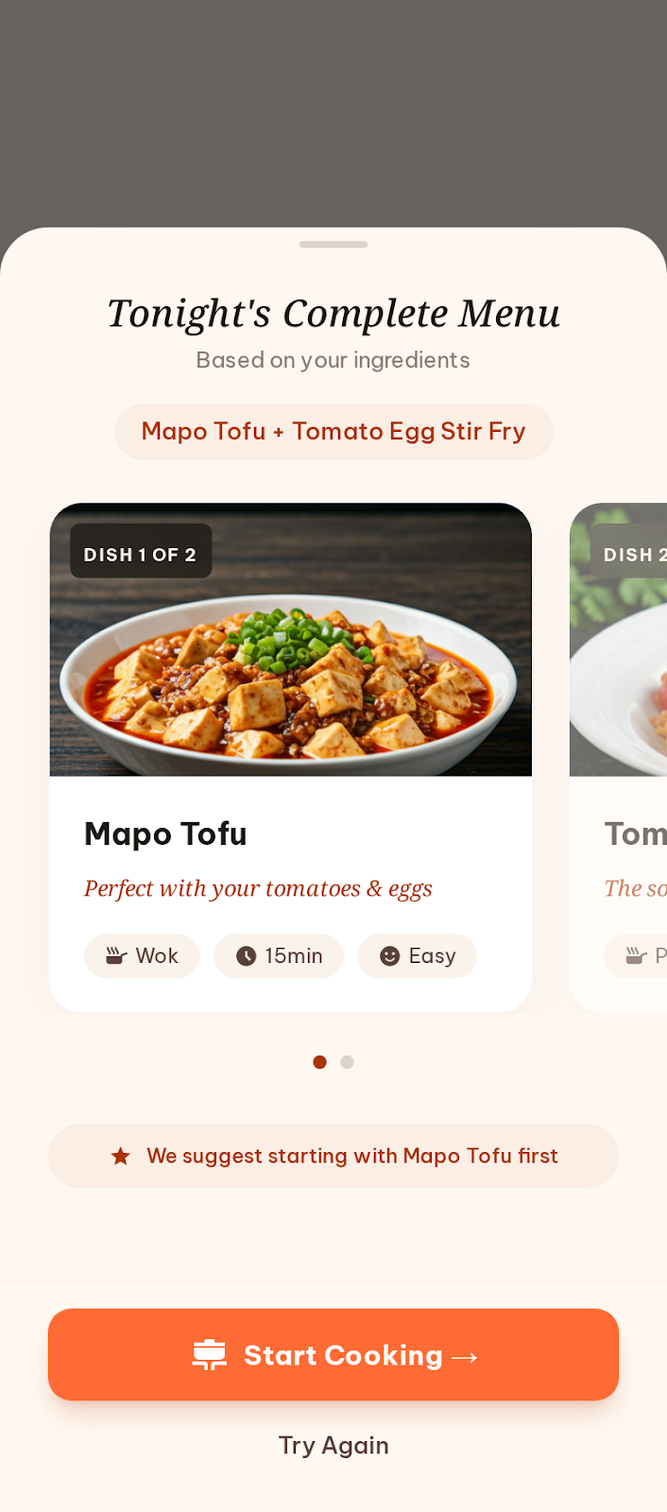
Task: Select the second carousel dot indicator
Action: point(347,1061)
